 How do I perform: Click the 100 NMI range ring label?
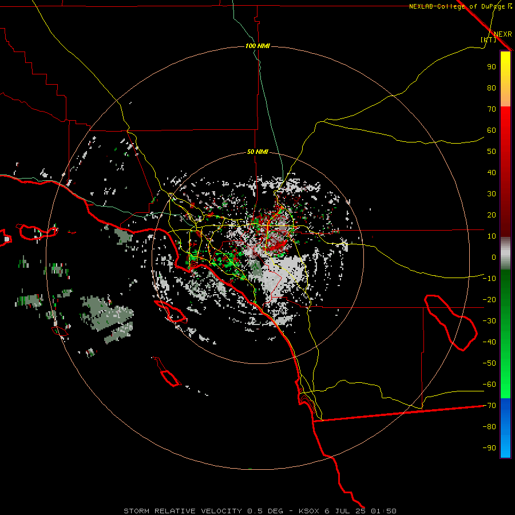(x=258, y=46)
